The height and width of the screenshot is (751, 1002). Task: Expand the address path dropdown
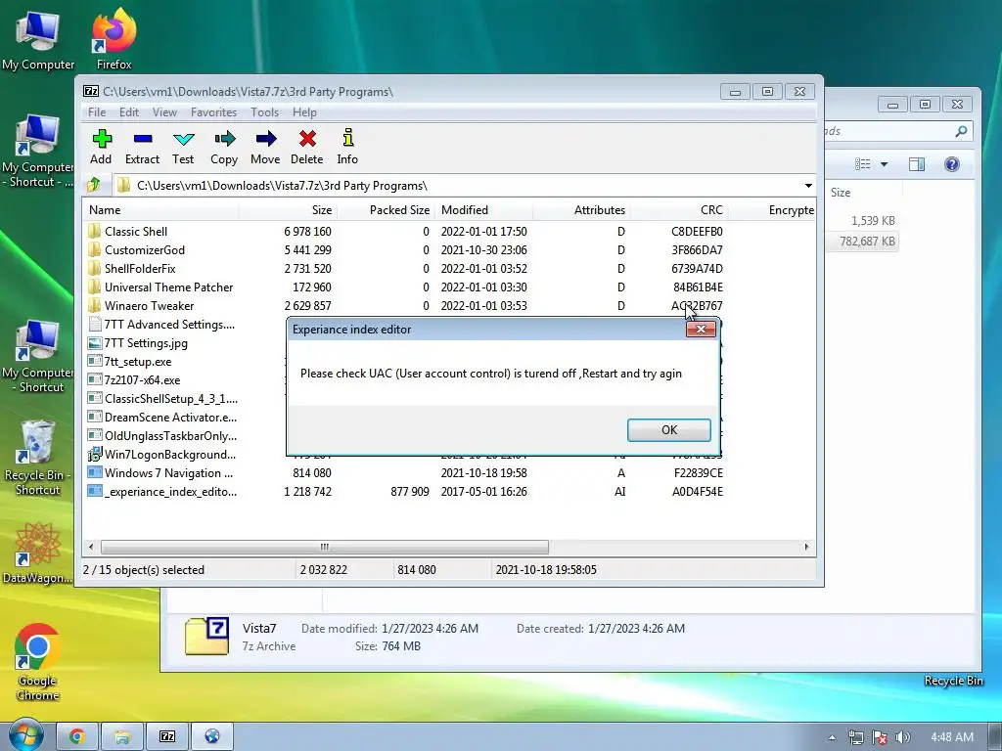(x=808, y=185)
